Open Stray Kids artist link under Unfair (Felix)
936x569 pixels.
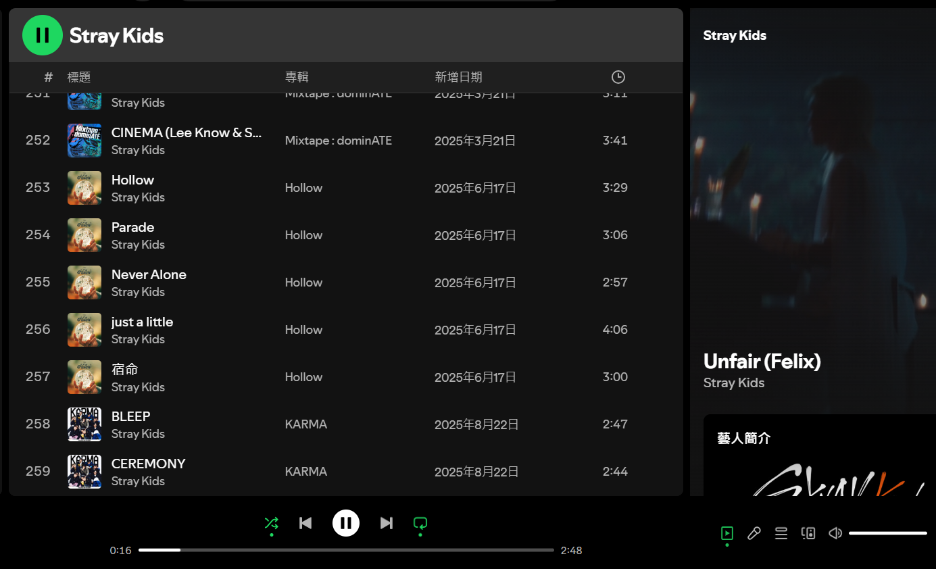pyautogui.click(x=734, y=382)
